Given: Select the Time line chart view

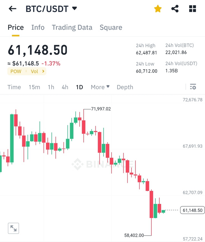Looking at the screenshot, I should click(x=14, y=87).
